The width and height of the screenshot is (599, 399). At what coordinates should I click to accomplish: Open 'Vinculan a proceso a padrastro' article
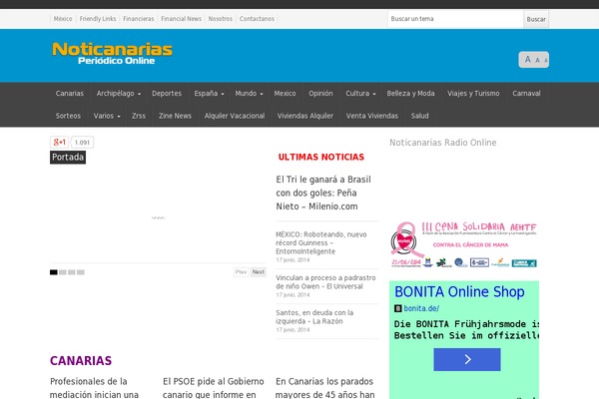coord(325,281)
